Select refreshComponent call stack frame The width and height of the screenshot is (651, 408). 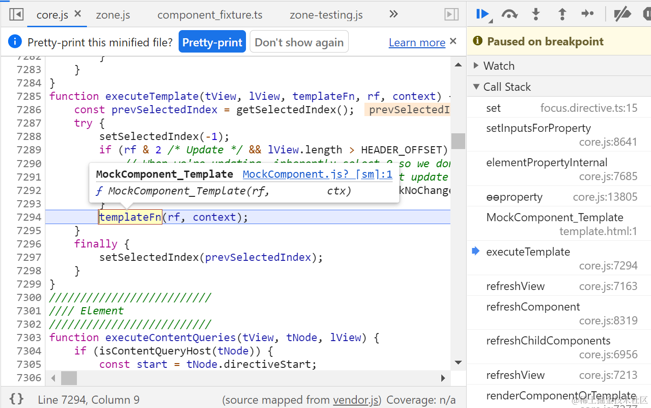coord(559,313)
